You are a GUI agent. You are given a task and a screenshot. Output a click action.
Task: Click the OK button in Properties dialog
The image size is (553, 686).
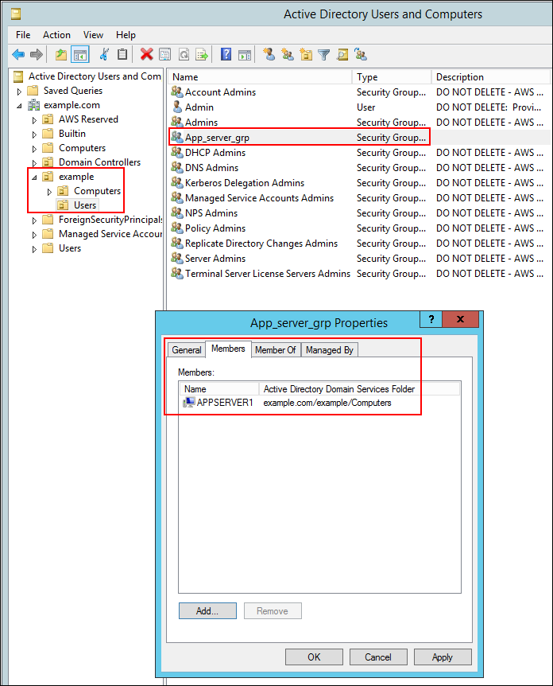[x=314, y=657]
